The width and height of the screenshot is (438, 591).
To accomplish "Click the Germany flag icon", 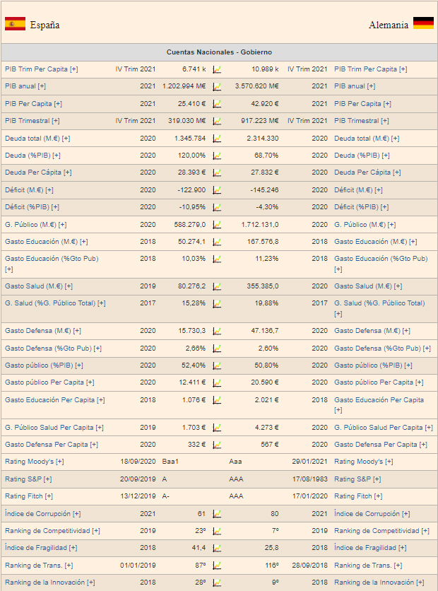I will coord(423,23).
